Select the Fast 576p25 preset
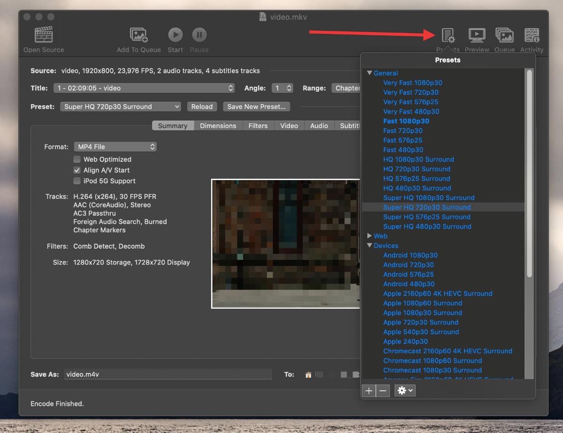This screenshot has height=433, width=563. click(x=403, y=140)
